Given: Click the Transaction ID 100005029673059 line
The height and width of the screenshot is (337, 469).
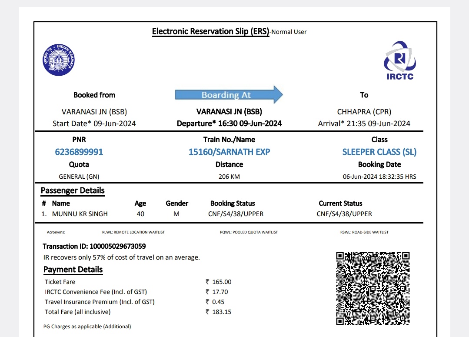Looking at the screenshot, I should (x=94, y=246).
